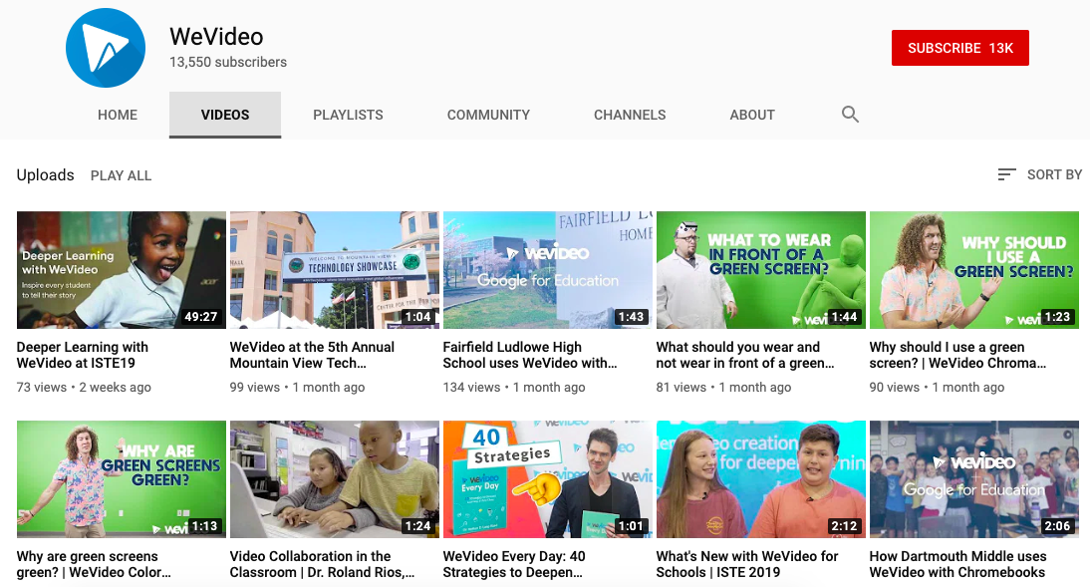Click title What's New with WeVideo for Schools
The image size is (1090, 587).
click(x=747, y=564)
